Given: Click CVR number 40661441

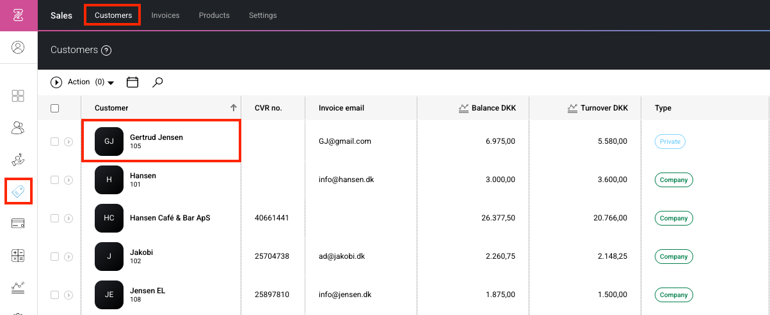Looking at the screenshot, I should coord(272,218).
